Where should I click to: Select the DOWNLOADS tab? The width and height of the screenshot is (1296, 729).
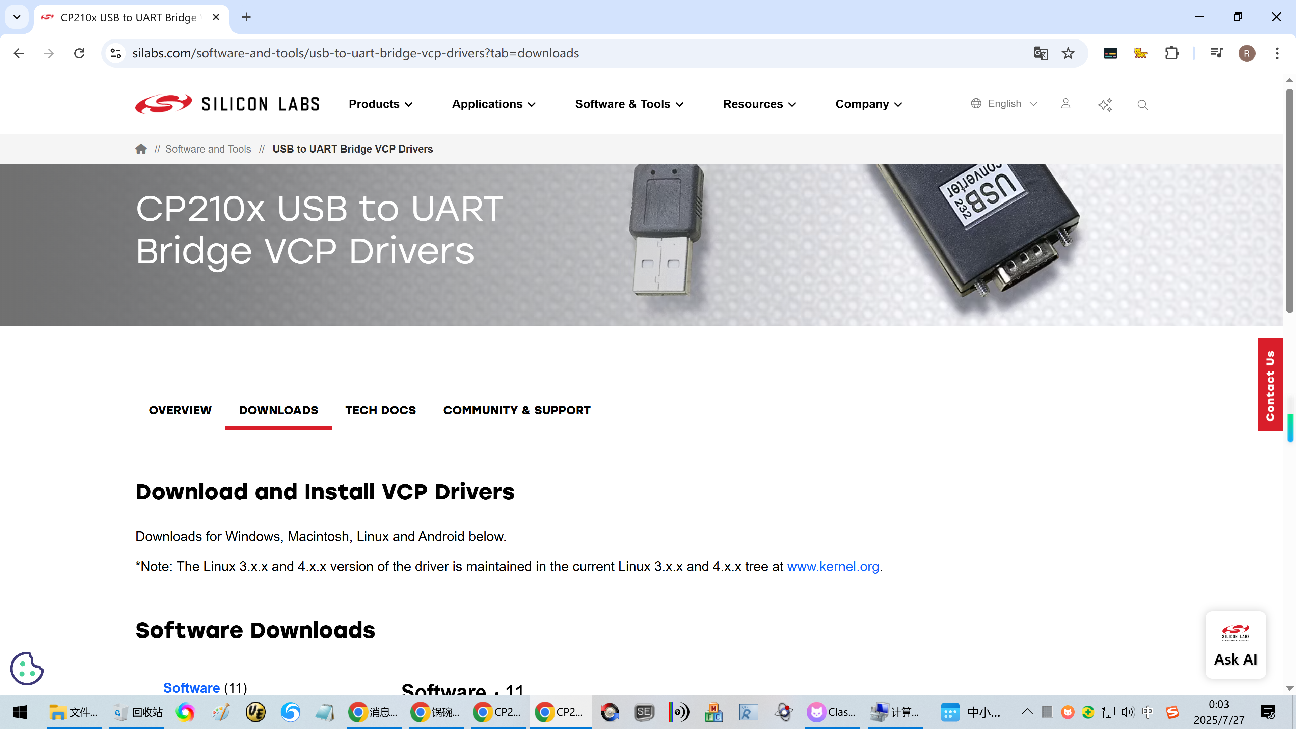click(x=278, y=410)
